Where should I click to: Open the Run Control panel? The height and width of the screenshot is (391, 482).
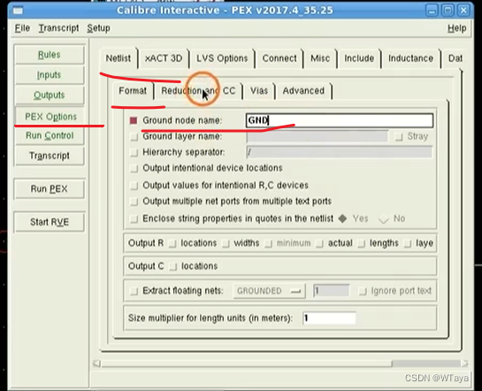click(x=50, y=135)
